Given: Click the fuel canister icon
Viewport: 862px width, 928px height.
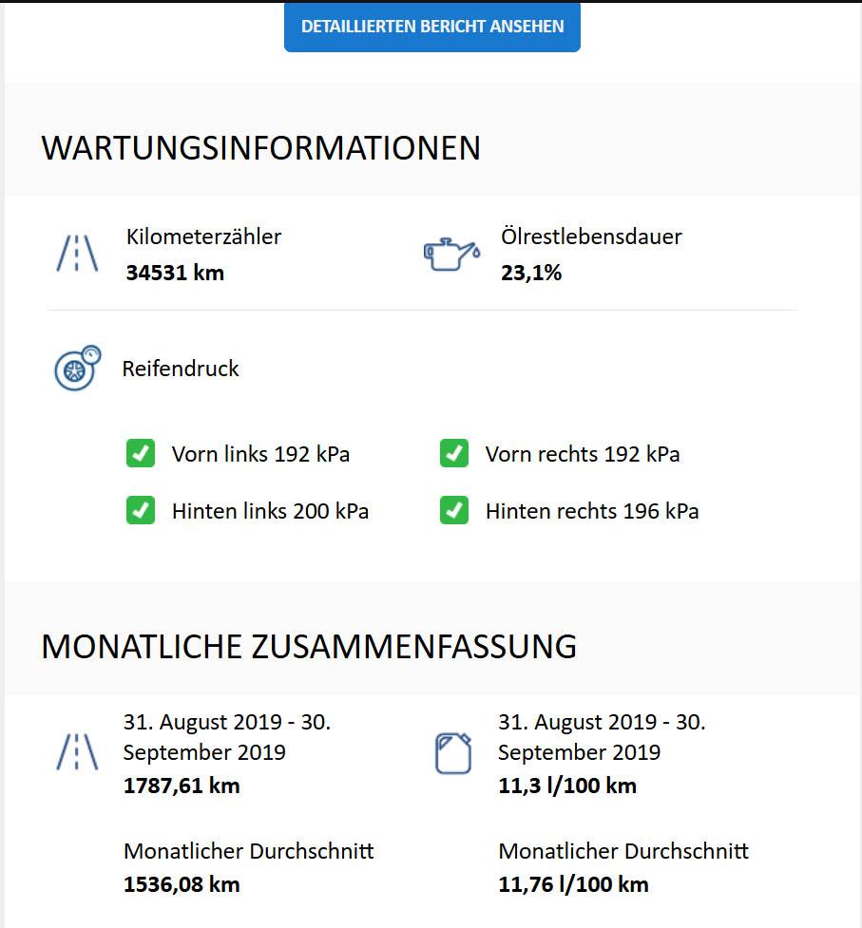Looking at the screenshot, I should click(453, 753).
